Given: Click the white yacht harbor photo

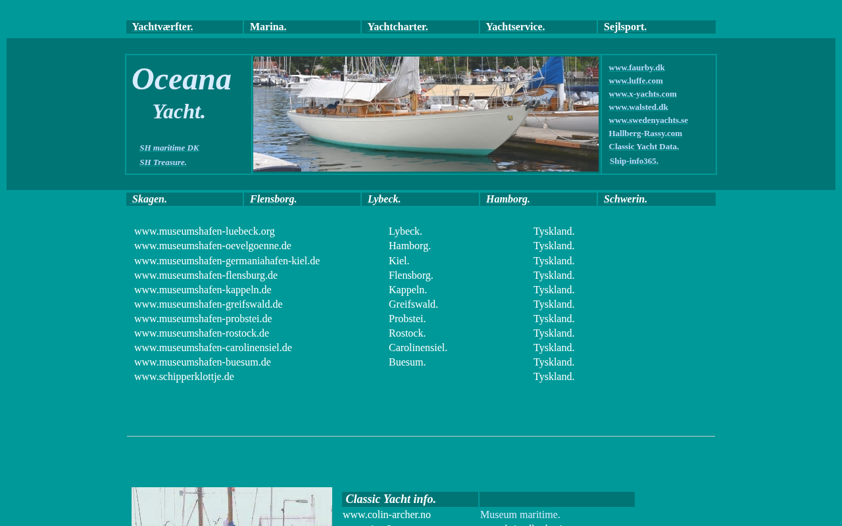Looking at the screenshot, I should tap(426, 114).
